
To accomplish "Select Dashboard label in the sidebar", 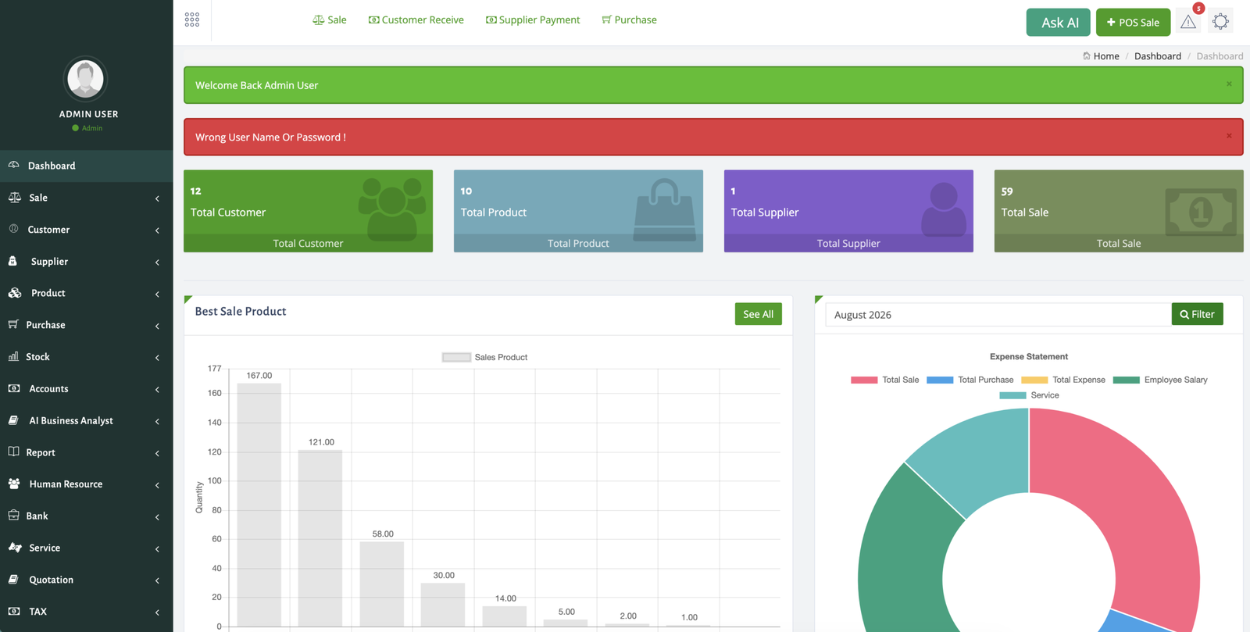I will point(52,166).
